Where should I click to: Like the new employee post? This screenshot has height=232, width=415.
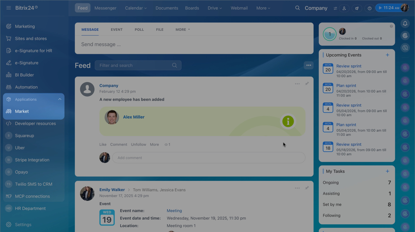tap(103, 145)
